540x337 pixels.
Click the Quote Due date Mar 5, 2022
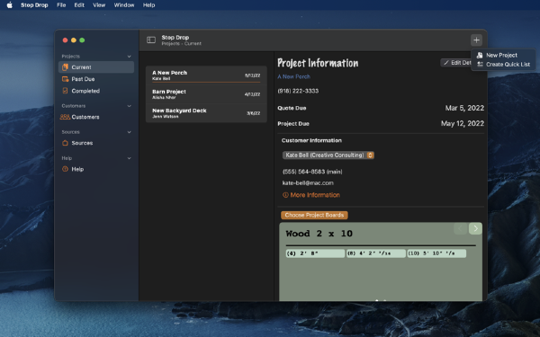464,108
